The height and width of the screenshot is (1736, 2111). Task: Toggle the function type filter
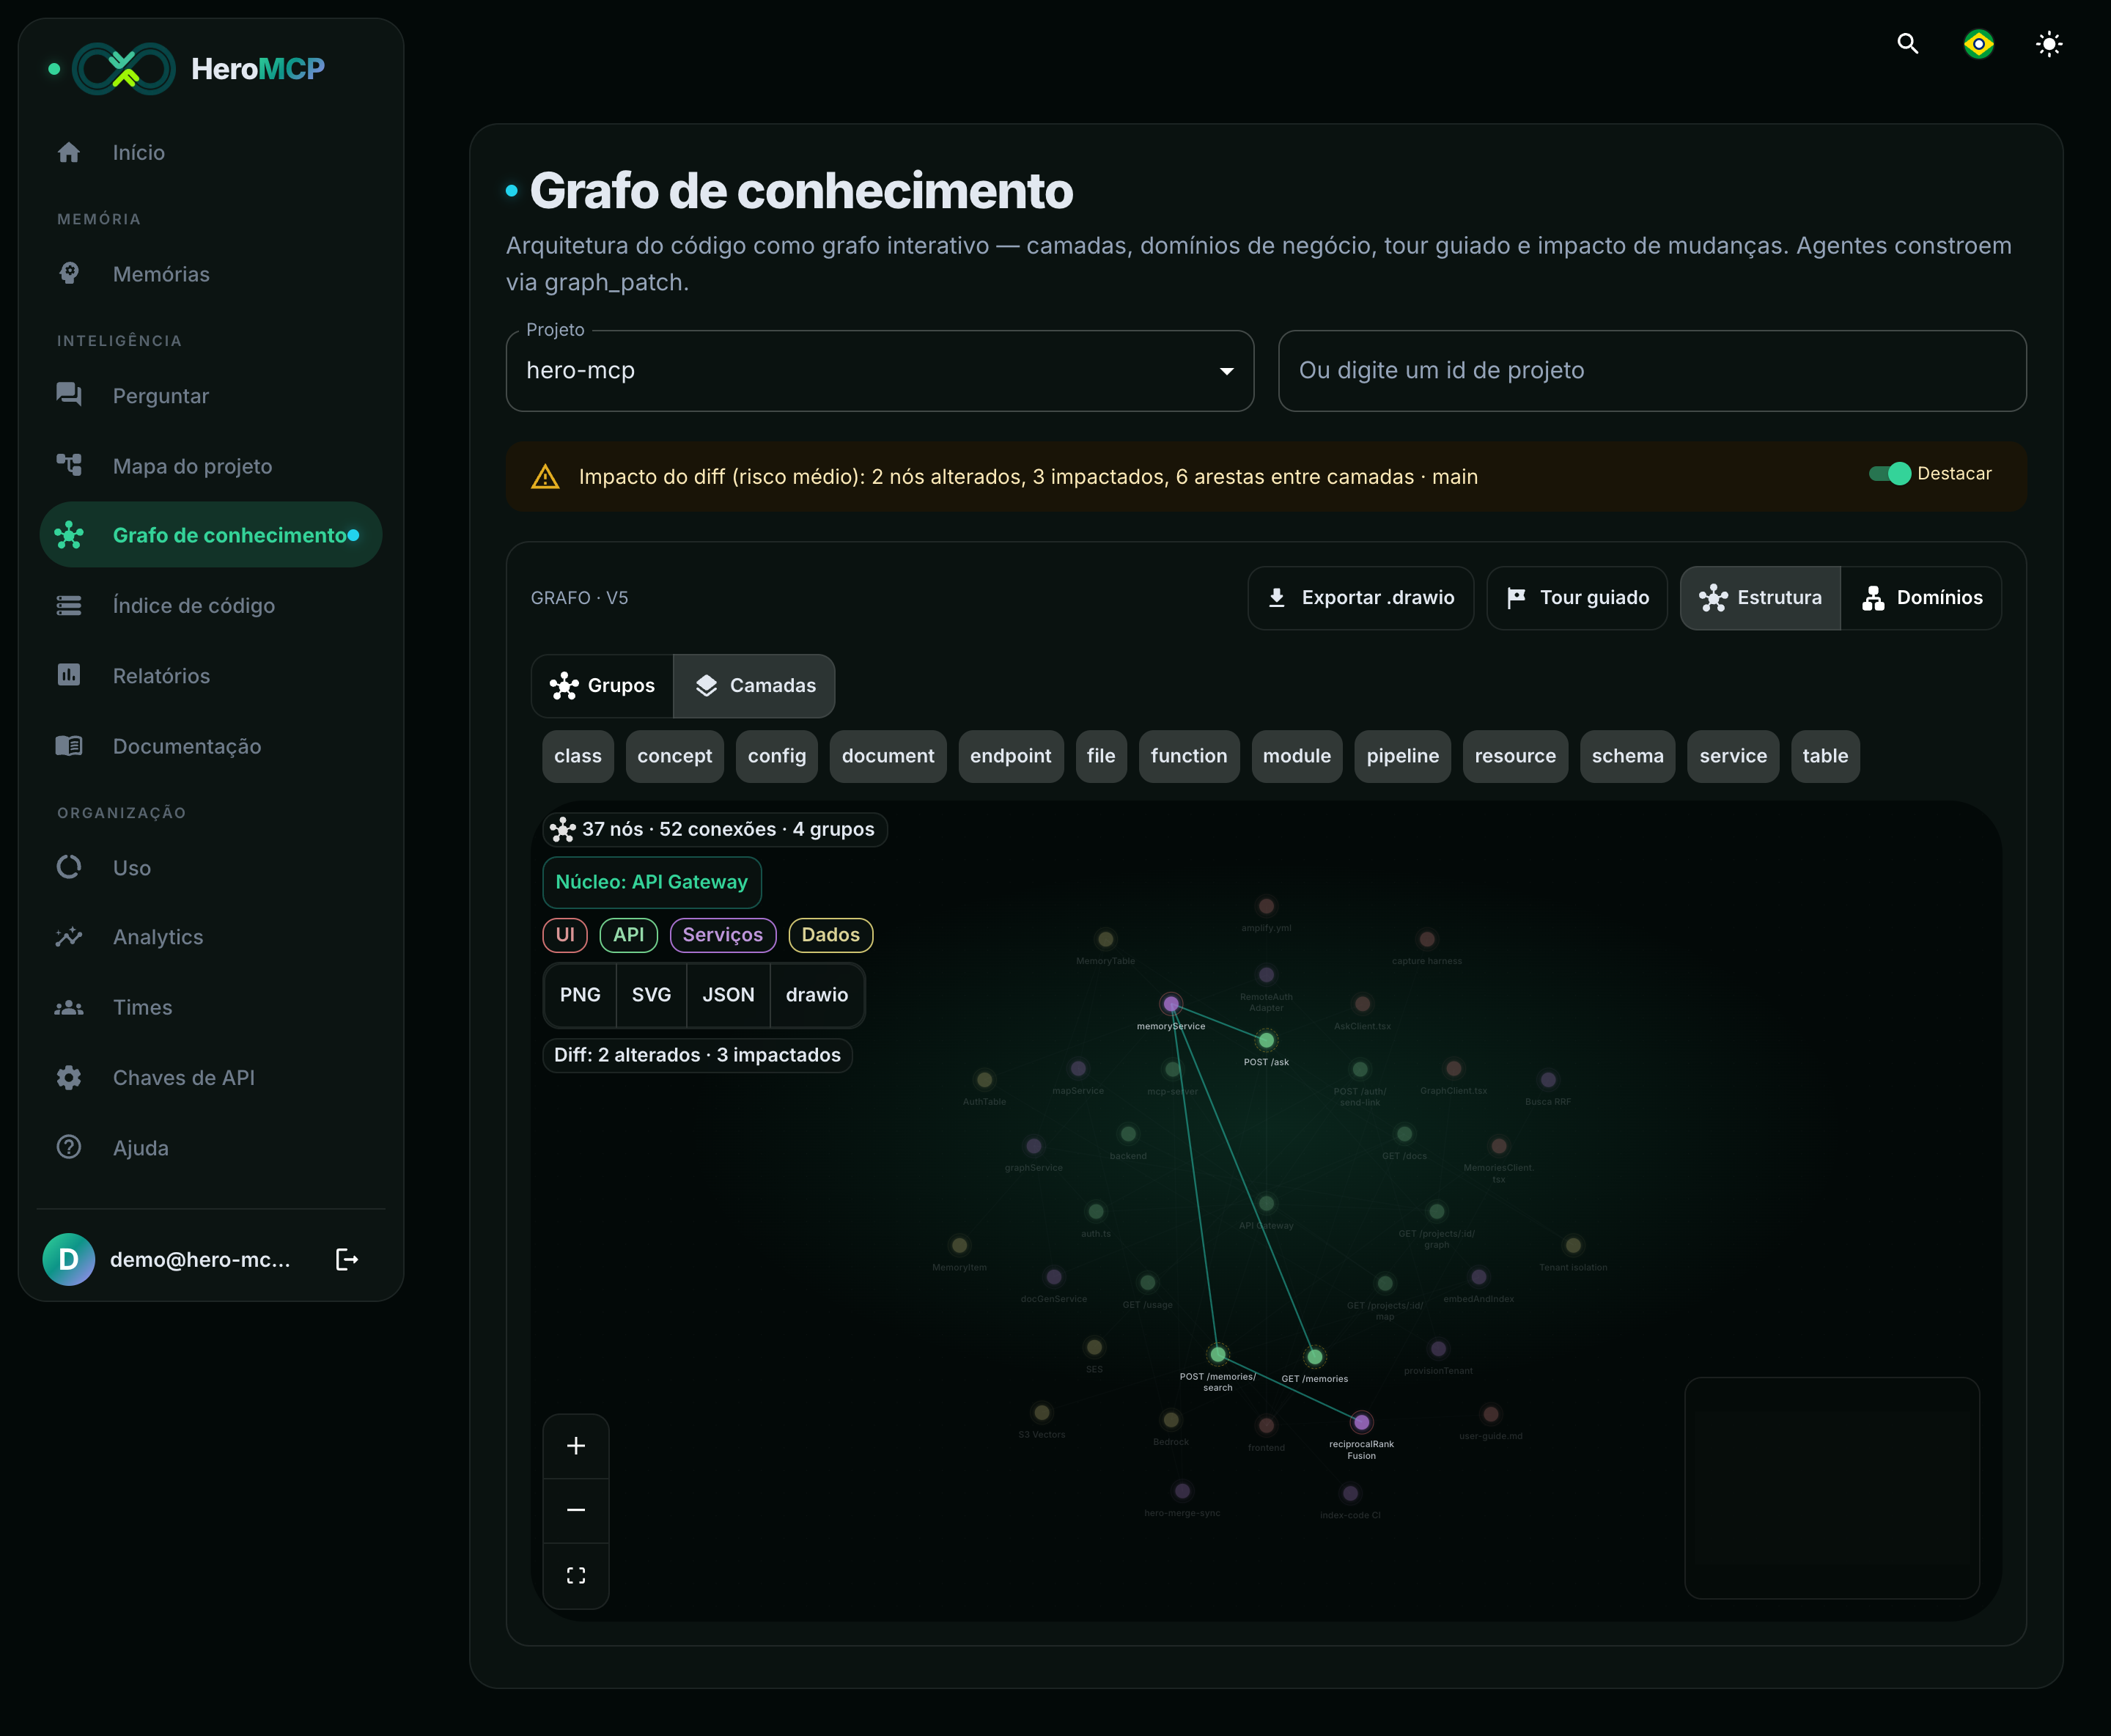[x=1189, y=756]
